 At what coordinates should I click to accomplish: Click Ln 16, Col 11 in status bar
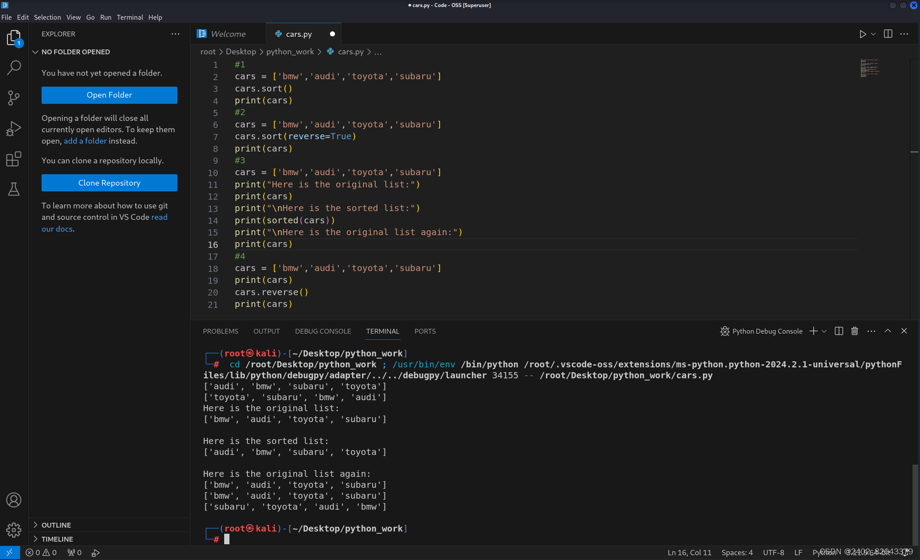coord(689,553)
